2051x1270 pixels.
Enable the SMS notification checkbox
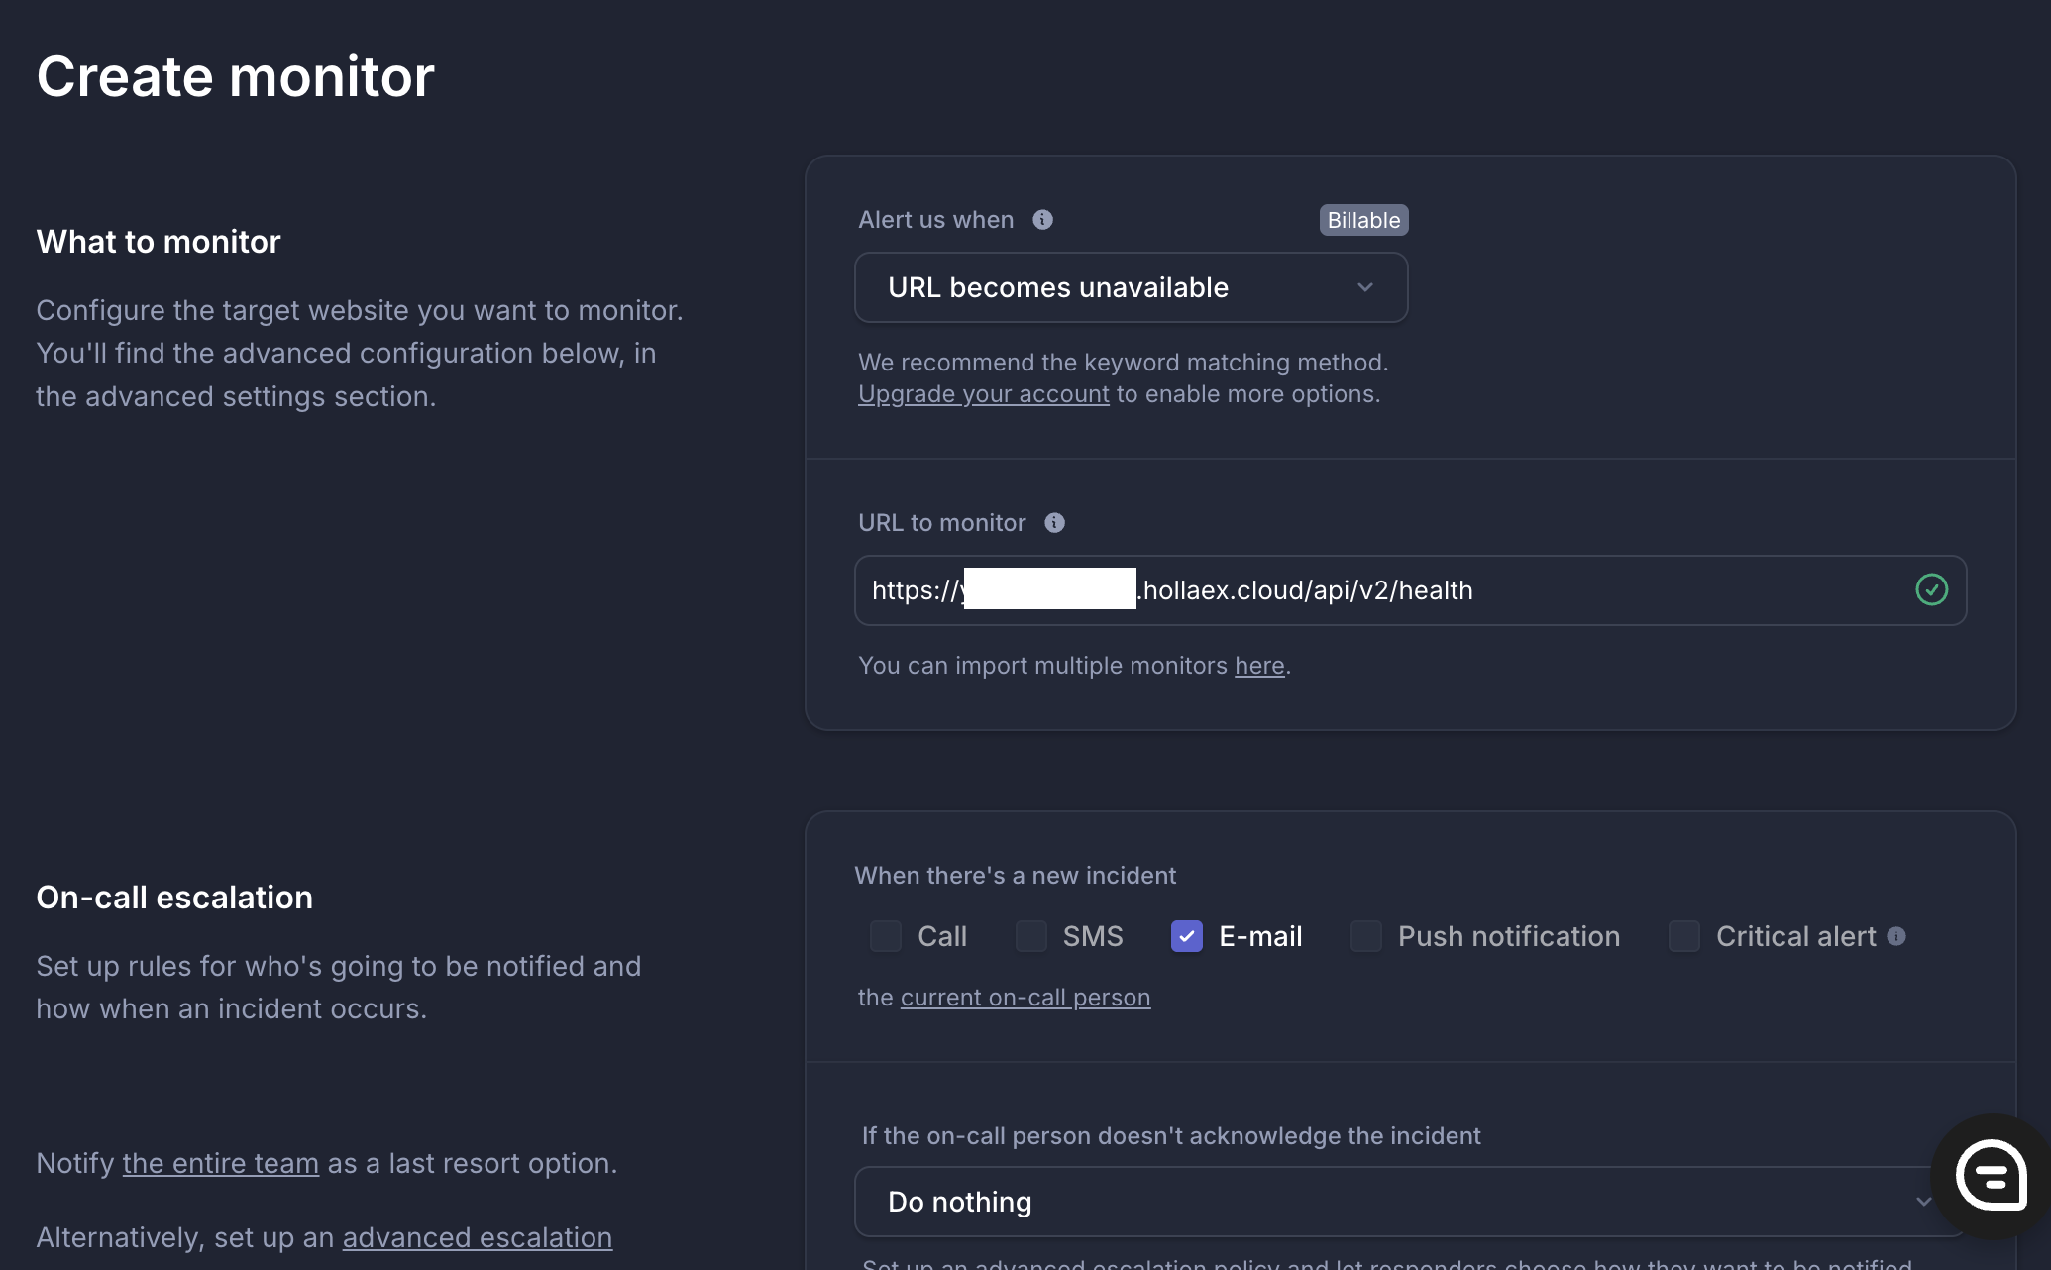point(1030,936)
